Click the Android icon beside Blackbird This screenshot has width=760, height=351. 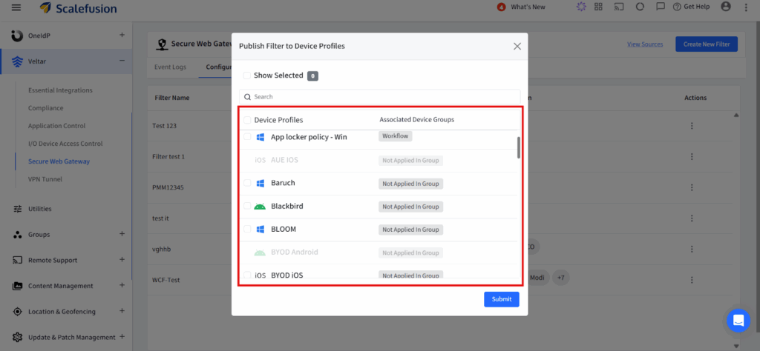260,207
